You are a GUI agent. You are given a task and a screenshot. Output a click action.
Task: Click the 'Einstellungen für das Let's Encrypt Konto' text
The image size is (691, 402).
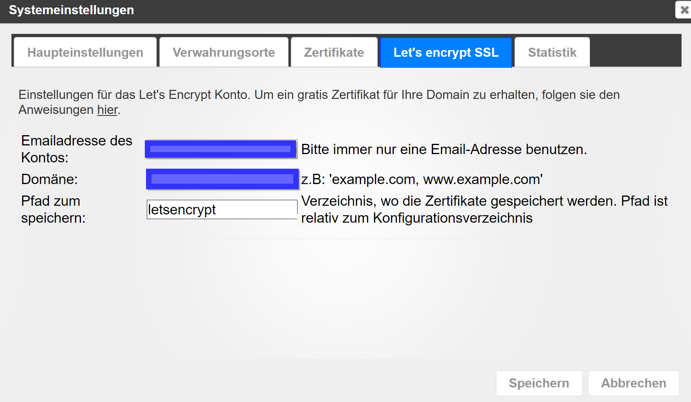[x=319, y=95]
